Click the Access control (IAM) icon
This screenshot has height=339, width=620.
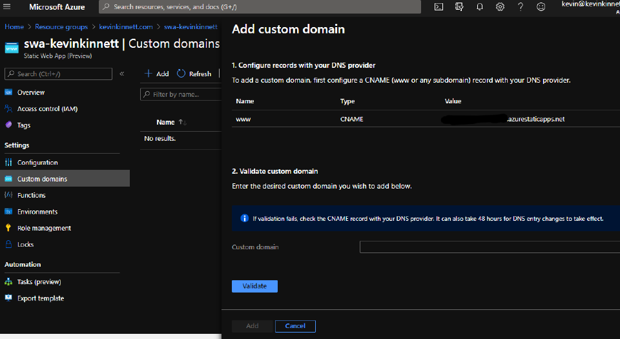point(8,108)
